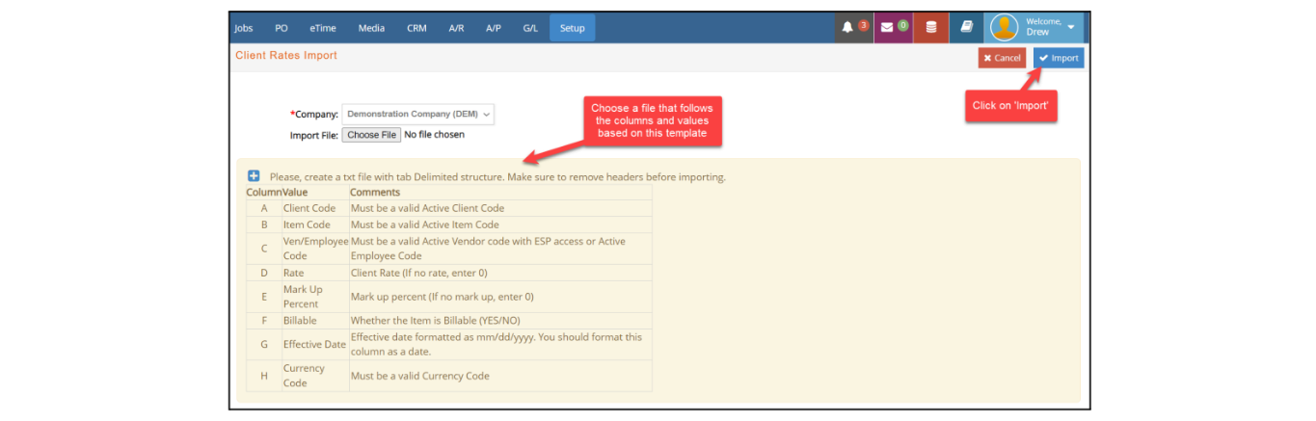Image resolution: width=1316 pixels, height=421 pixels.
Task: Click the blue Import button
Action: coord(1059,58)
